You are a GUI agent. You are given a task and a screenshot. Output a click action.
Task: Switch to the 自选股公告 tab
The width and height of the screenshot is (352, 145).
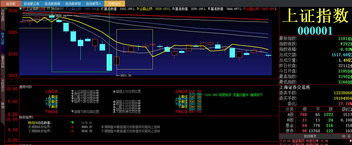(x=31, y=4)
